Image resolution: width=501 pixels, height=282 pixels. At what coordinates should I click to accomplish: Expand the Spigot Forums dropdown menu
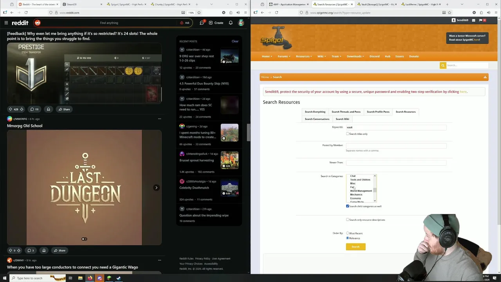[x=284, y=56]
